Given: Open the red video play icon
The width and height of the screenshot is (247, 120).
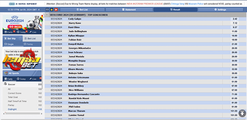Looking at the screenshot, I should click(56, 10).
